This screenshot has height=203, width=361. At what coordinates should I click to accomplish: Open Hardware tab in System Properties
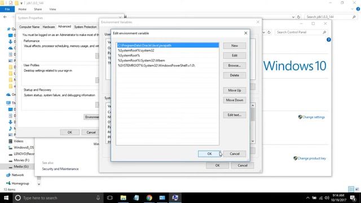49,27
